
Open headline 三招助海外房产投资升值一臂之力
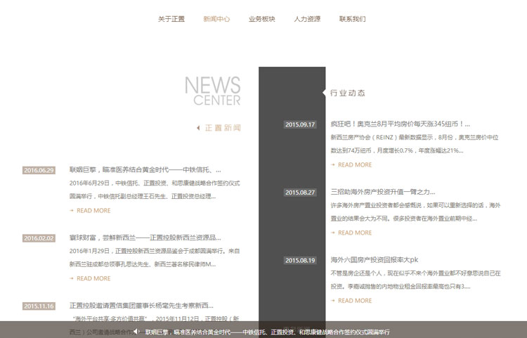click(x=383, y=192)
